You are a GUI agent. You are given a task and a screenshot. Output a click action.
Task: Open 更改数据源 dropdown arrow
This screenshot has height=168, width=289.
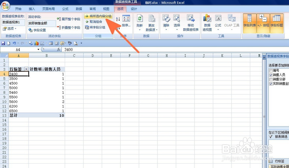click(x=157, y=30)
